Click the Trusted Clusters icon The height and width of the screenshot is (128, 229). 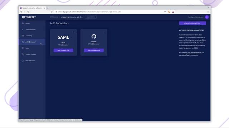[23, 54]
